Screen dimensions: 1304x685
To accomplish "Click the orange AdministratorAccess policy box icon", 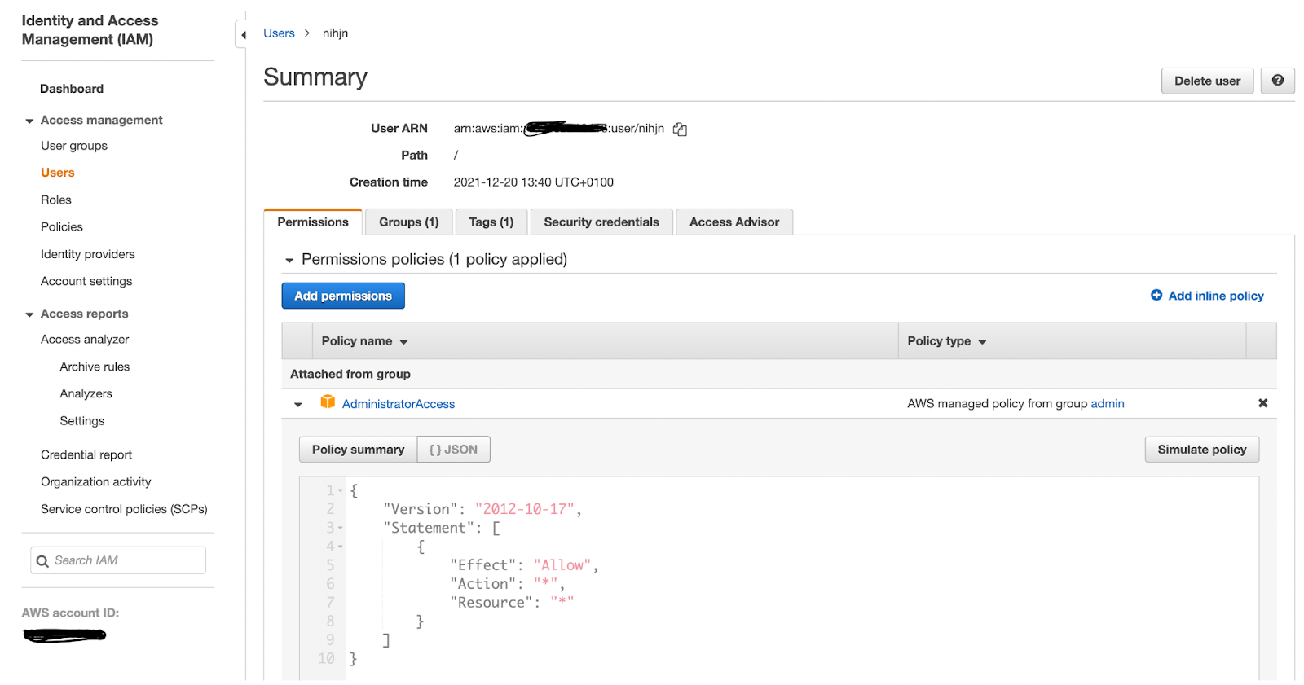I will 328,402.
